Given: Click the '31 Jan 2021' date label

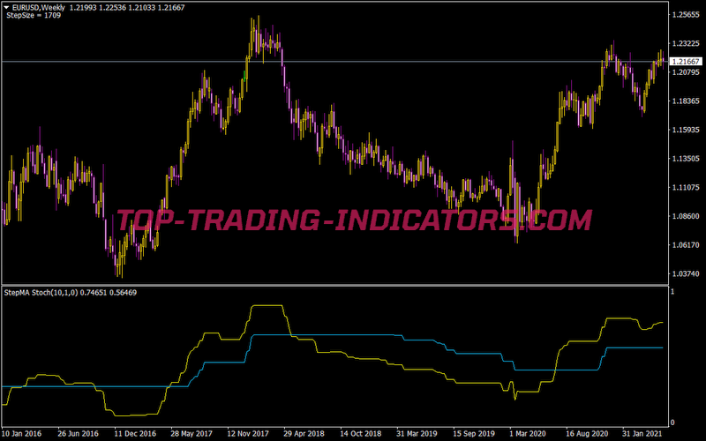Looking at the screenshot, I should pos(642,434).
